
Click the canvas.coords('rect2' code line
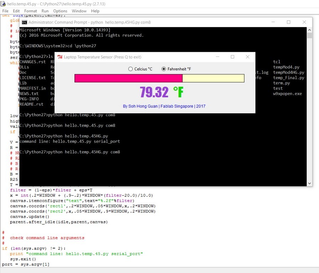tap(83, 211)
